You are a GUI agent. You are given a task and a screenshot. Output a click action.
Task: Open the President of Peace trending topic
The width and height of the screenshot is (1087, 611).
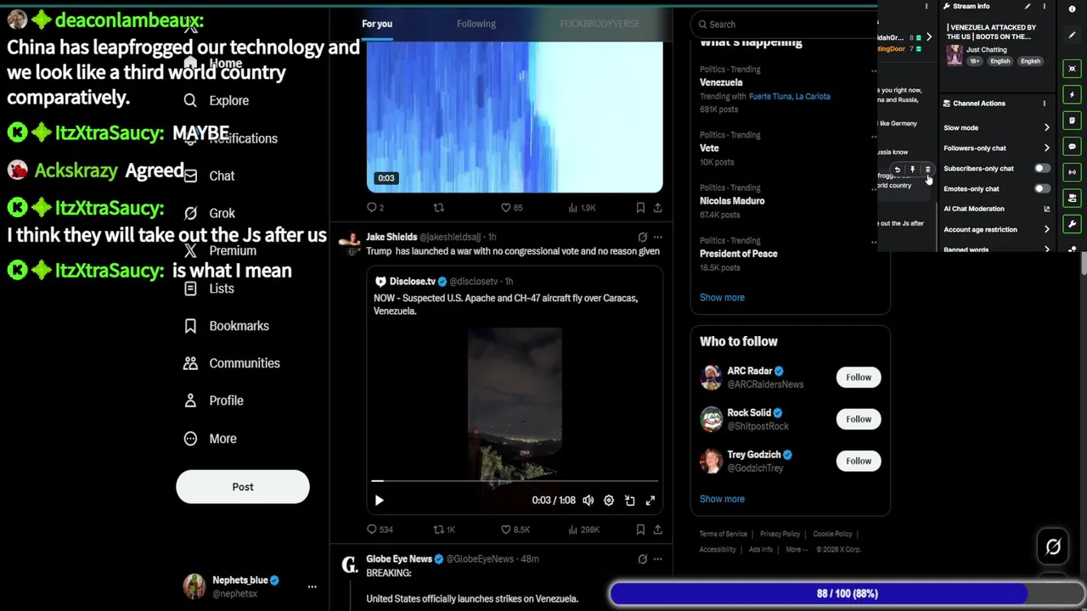pyautogui.click(x=739, y=254)
